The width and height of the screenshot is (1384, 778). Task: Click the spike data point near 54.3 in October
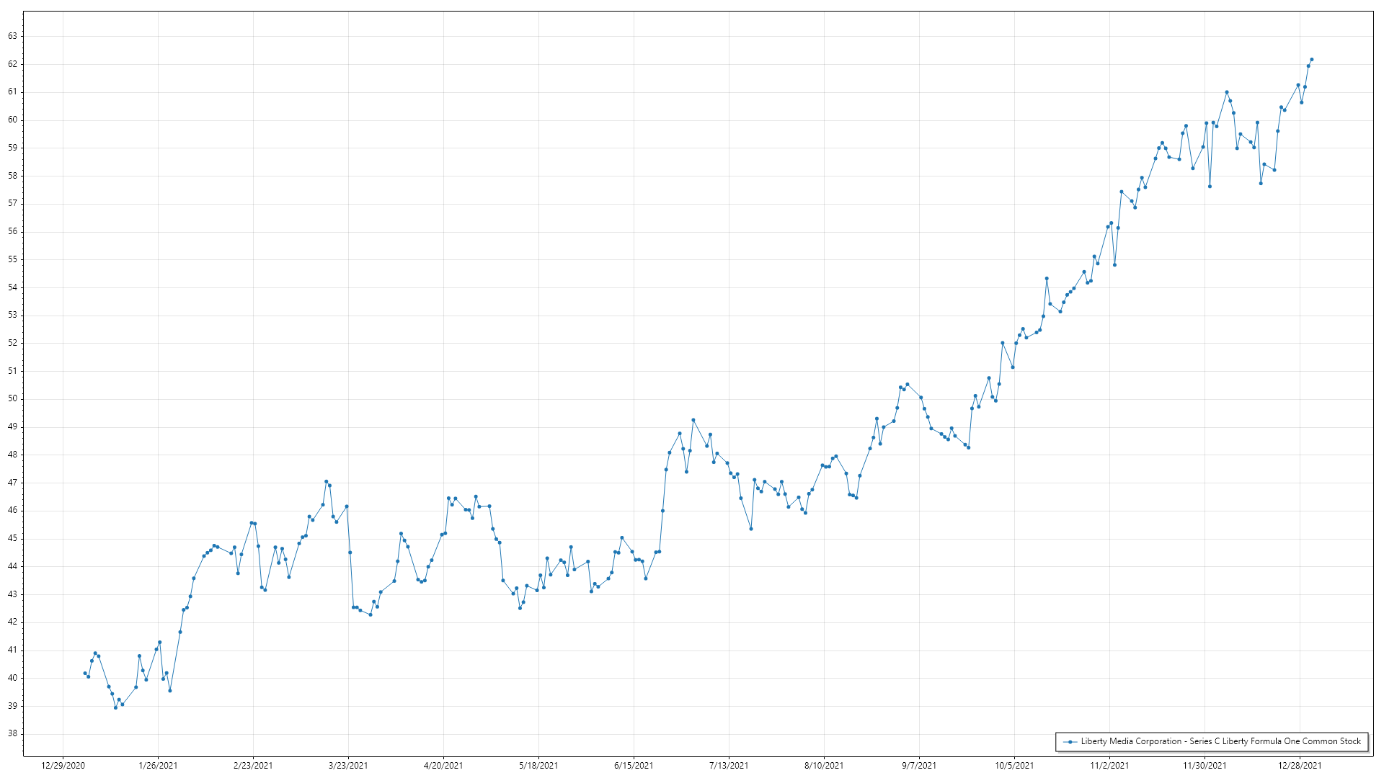click(1047, 279)
